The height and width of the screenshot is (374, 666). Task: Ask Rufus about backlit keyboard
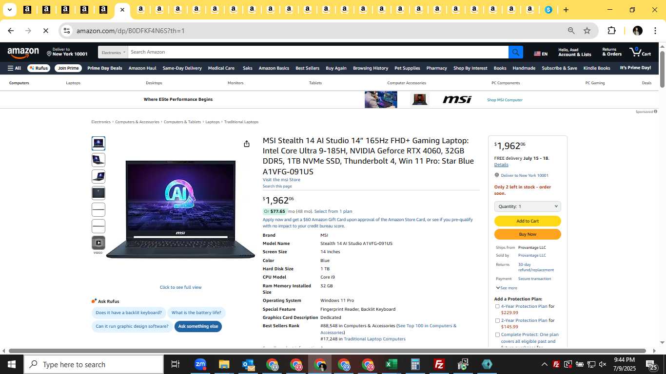[129, 313]
